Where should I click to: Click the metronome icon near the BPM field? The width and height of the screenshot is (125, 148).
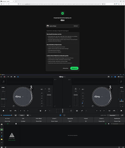[15, 115]
